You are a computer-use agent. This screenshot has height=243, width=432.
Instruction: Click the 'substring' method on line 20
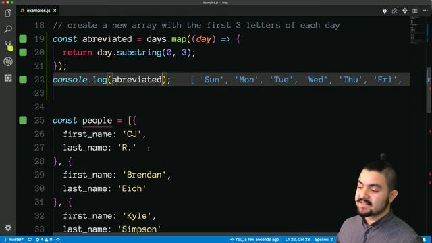click(139, 53)
